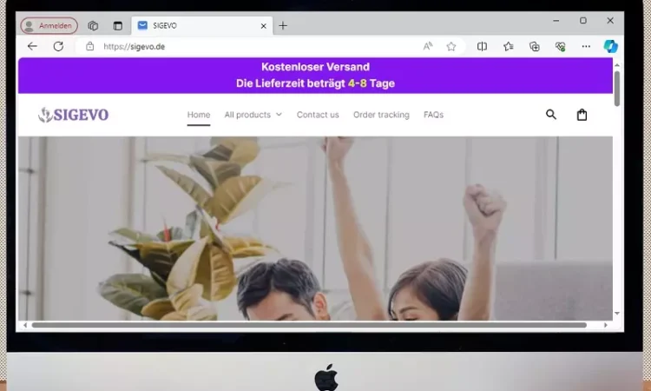
Task: Click the vertical scrollbar thumb
Action: pos(617,89)
